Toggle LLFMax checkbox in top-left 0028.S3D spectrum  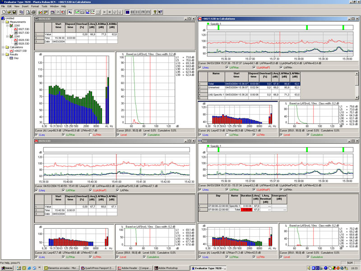(x=64, y=135)
